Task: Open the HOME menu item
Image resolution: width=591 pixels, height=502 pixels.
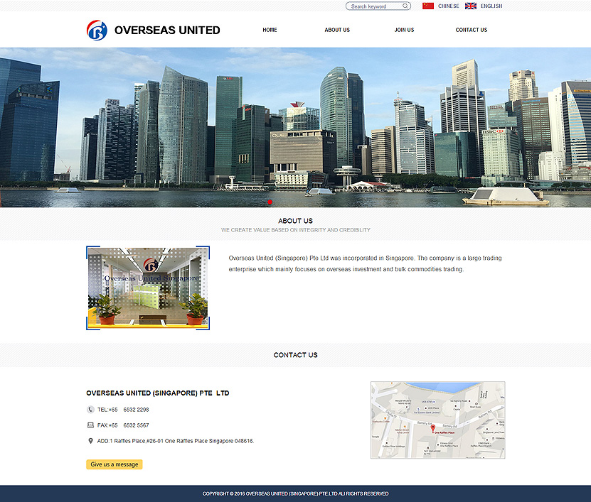Action: click(270, 30)
